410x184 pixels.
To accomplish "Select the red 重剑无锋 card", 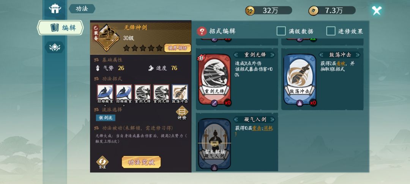I will coord(214,80).
